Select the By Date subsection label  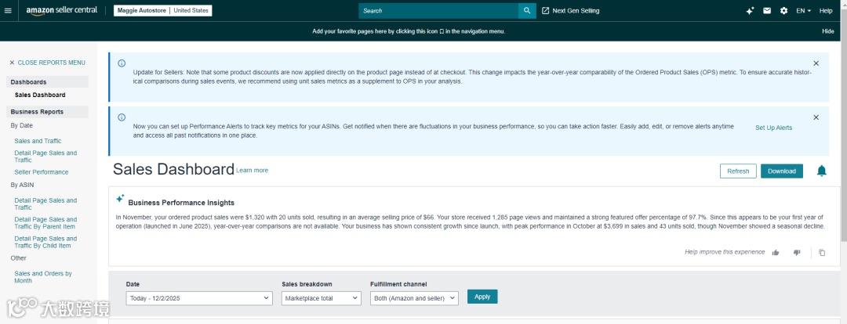pyautogui.click(x=22, y=126)
